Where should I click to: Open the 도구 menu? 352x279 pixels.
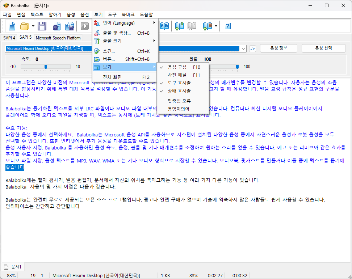112,14
